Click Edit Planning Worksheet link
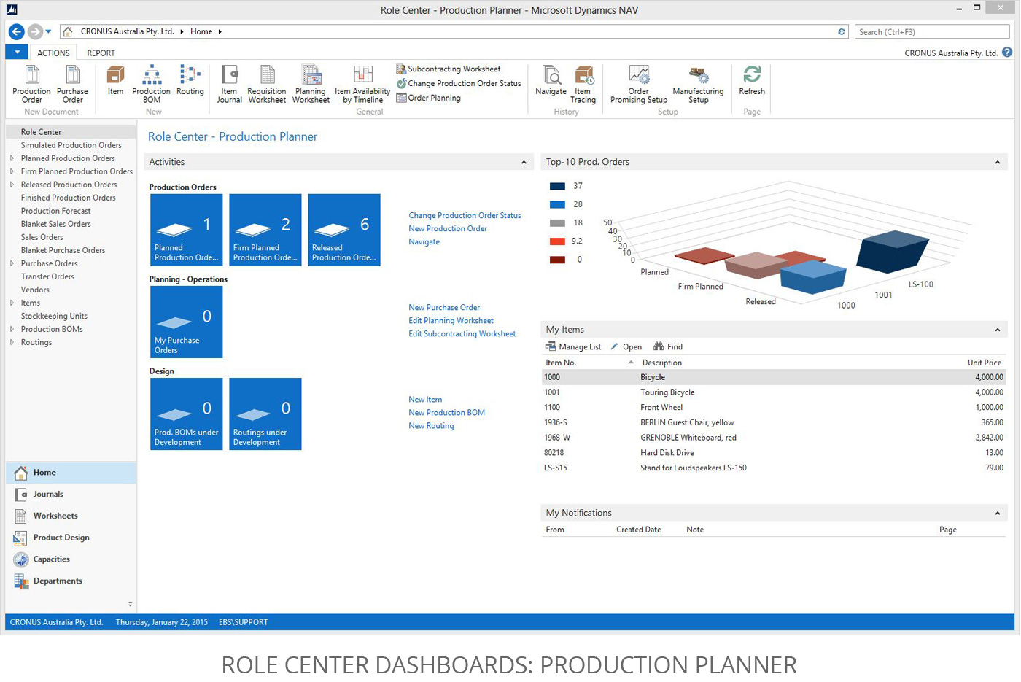1021x682 pixels. click(x=450, y=320)
